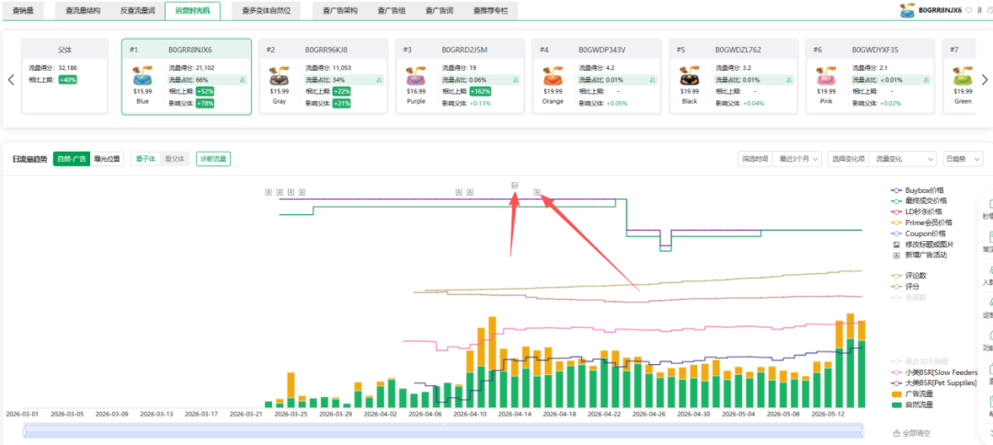This screenshot has width=993, height=445.
Task: Toggle 最终成交价格 legend series
Action: (919, 200)
